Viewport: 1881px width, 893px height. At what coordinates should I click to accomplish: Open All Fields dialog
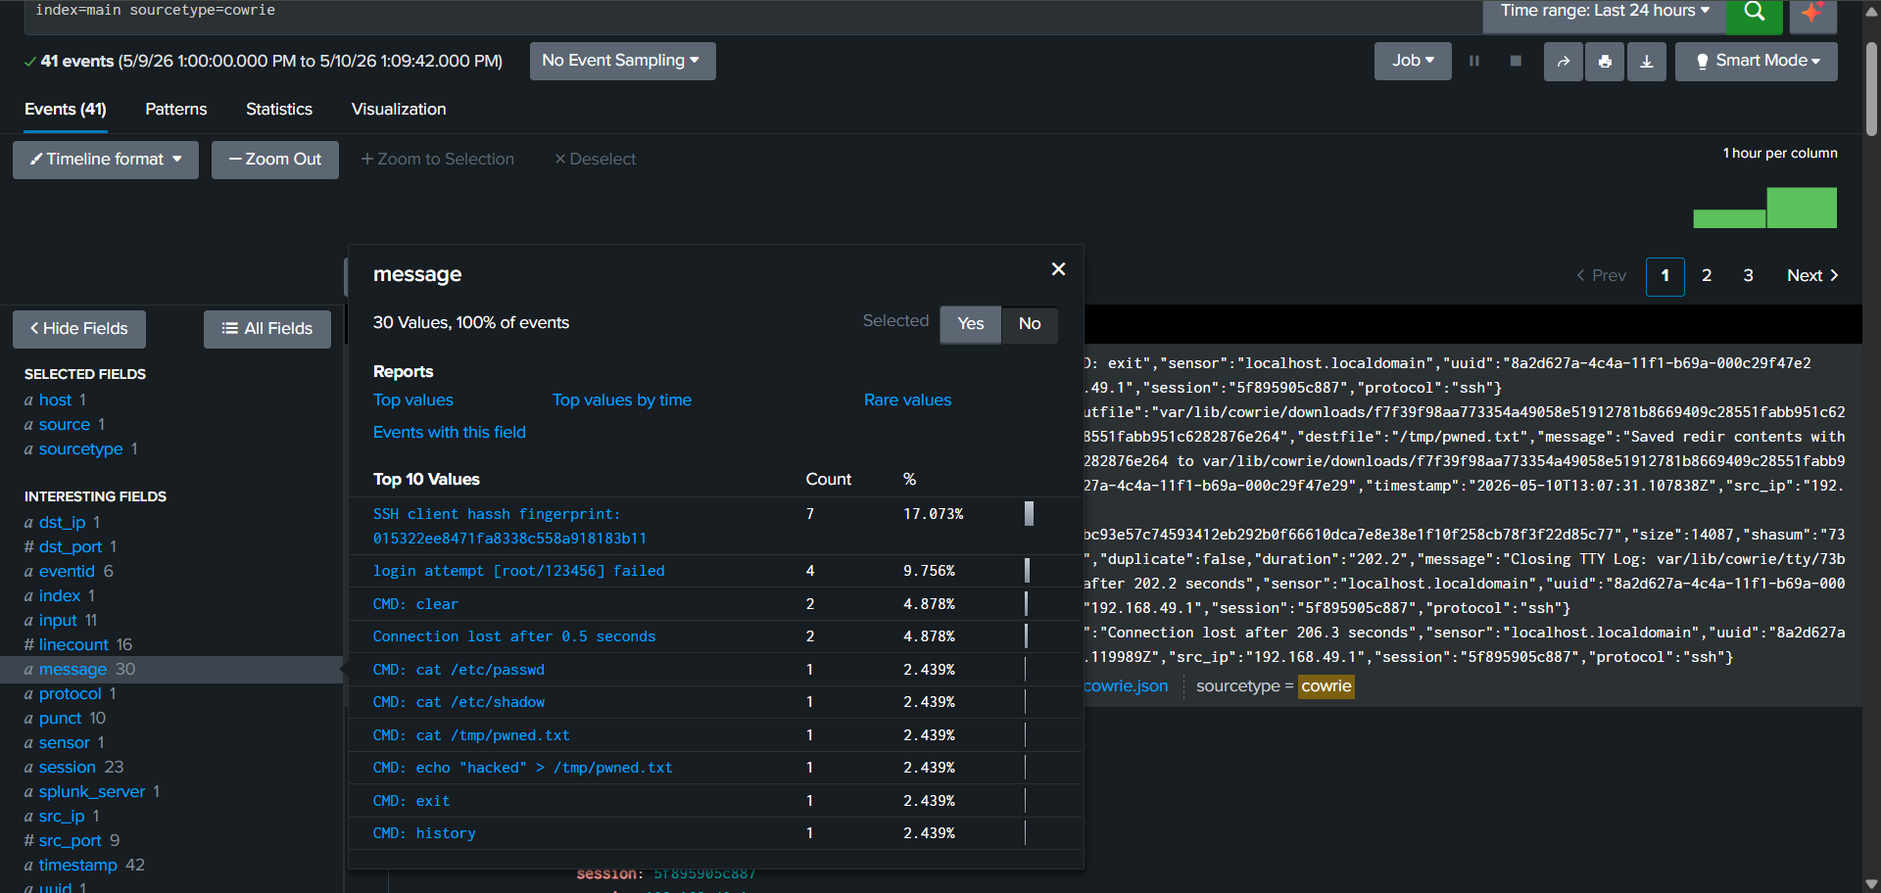(x=267, y=329)
